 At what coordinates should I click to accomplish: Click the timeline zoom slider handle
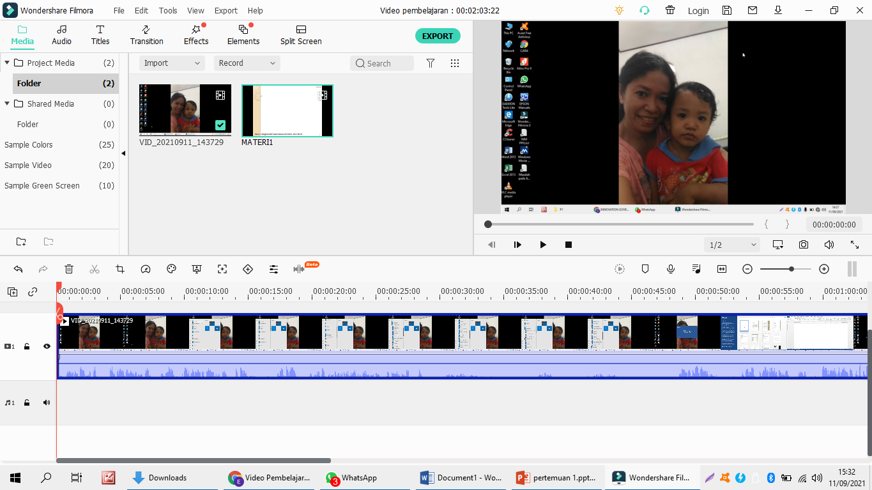(x=792, y=269)
